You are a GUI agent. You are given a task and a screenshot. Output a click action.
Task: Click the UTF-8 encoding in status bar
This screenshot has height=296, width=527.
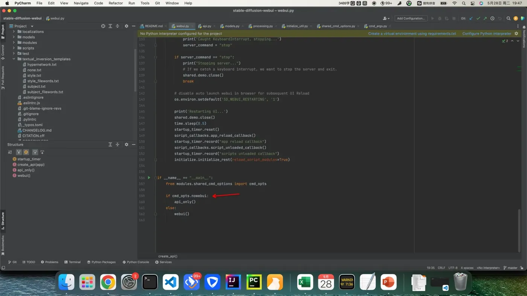453,268
